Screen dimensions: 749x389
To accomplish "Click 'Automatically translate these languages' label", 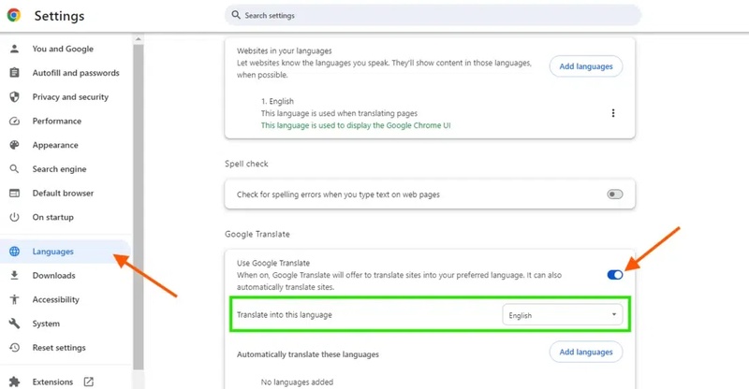I will 308,354.
